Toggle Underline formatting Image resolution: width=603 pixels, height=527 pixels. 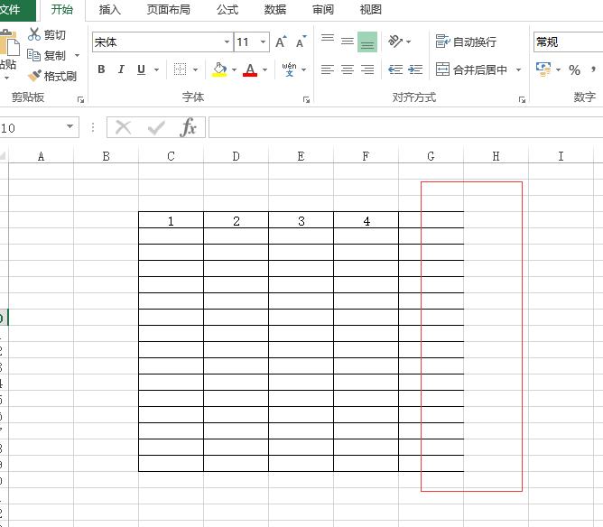141,69
